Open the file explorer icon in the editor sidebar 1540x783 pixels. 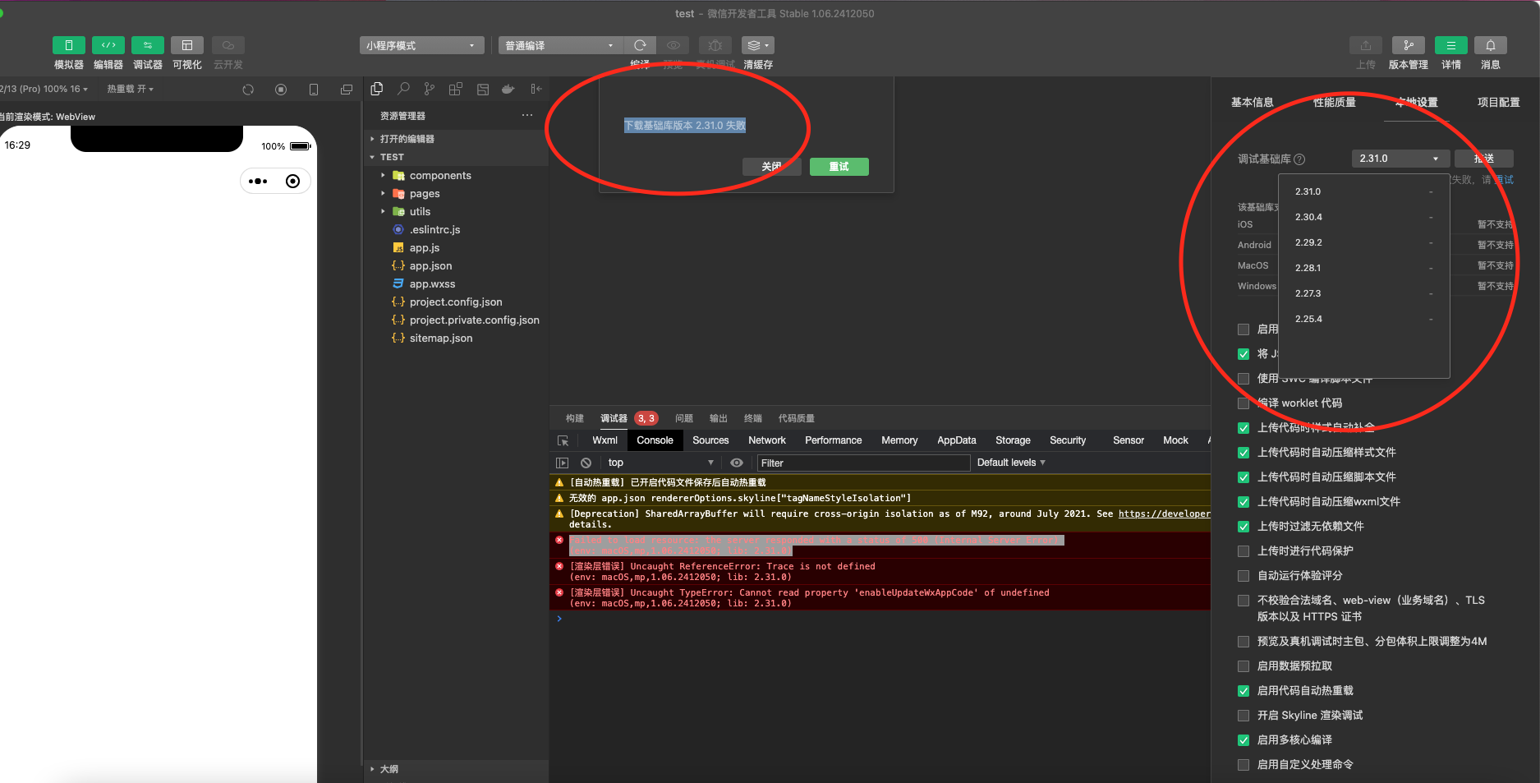pos(377,89)
